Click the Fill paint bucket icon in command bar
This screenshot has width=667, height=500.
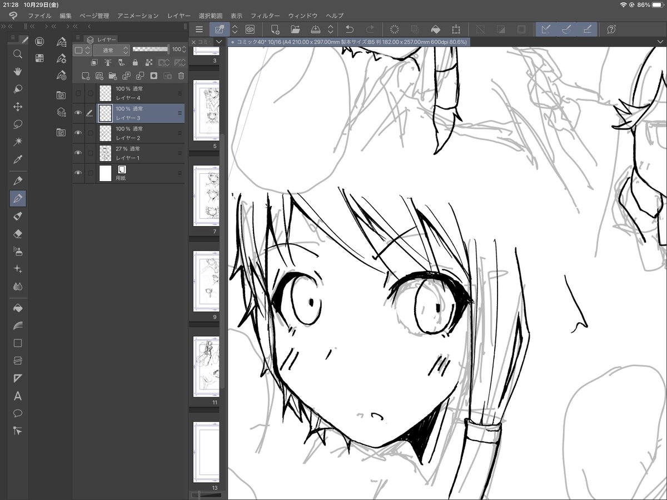[436, 29]
